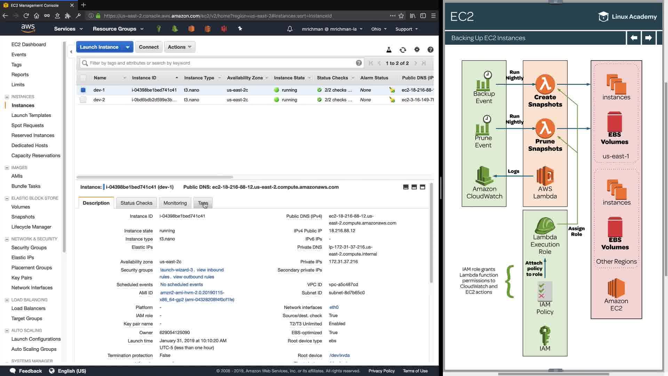Open the help question mark icon
This screenshot has width=668, height=376.
[430, 50]
